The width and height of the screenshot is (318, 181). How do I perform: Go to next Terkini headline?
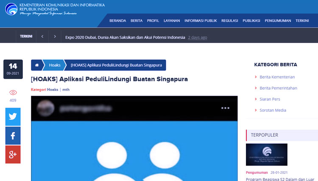pyautogui.click(x=55, y=37)
